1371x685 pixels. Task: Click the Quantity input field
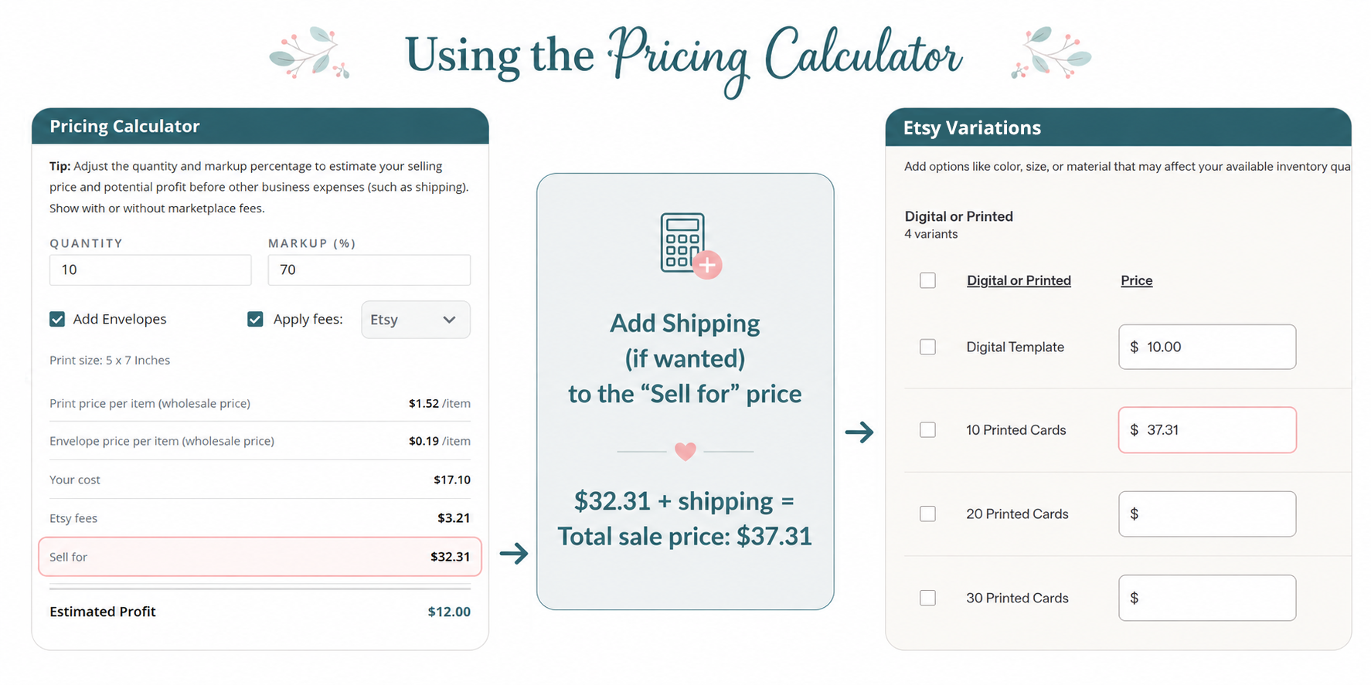pyautogui.click(x=151, y=270)
